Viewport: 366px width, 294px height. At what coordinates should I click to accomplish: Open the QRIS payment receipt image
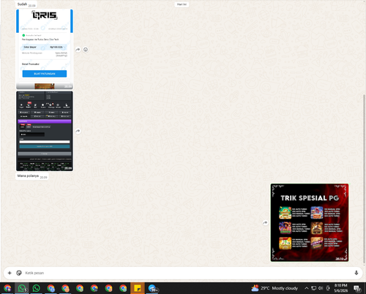(45, 49)
